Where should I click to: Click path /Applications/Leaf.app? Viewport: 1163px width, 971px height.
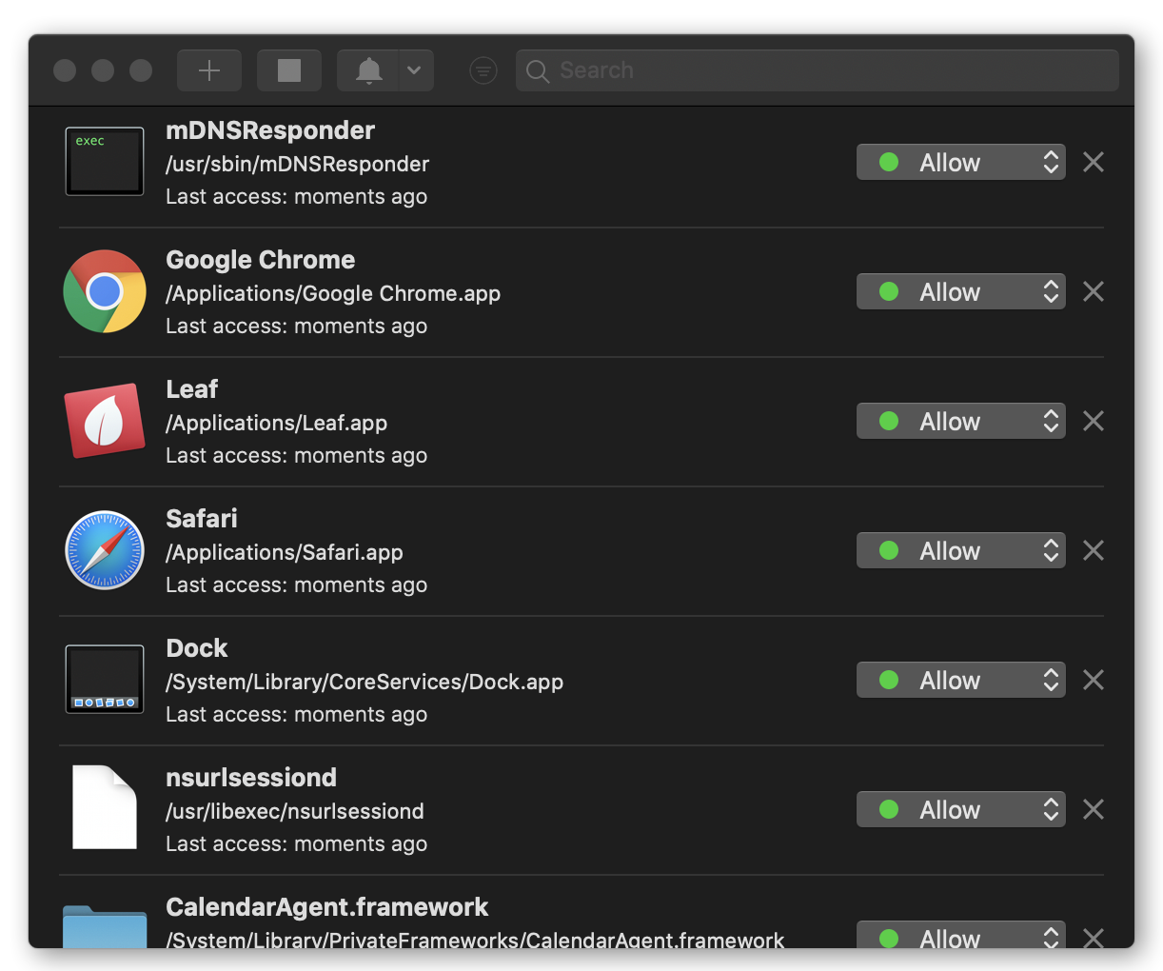coord(277,423)
